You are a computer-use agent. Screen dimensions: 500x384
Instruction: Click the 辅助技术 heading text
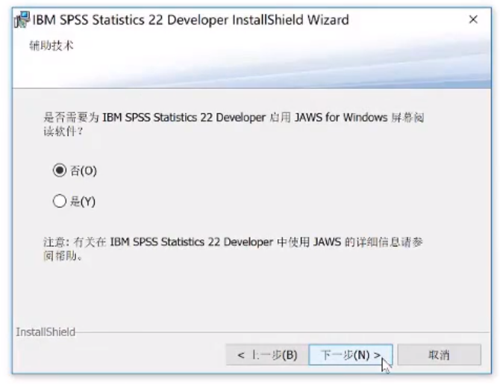[51, 46]
